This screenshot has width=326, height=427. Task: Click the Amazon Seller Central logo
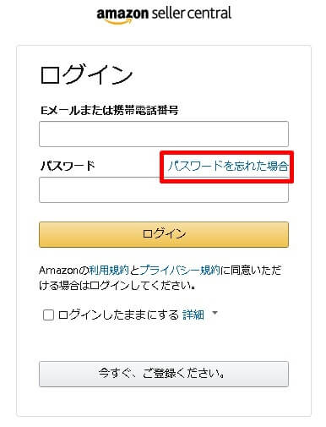(x=164, y=14)
